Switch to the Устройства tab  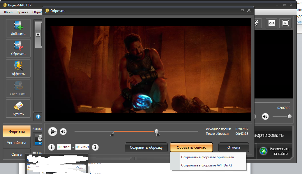pos(17,143)
